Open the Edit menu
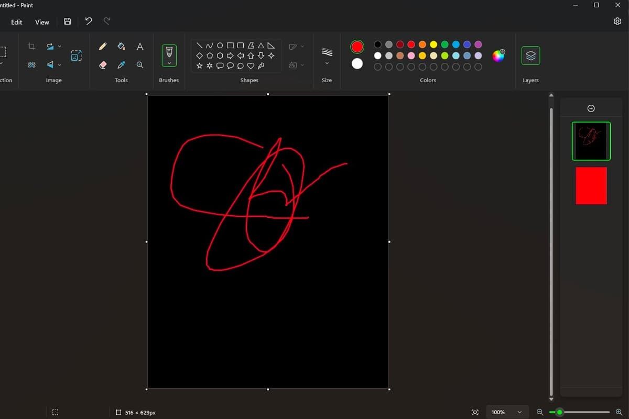This screenshot has height=419, width=629. pos(17,22)
